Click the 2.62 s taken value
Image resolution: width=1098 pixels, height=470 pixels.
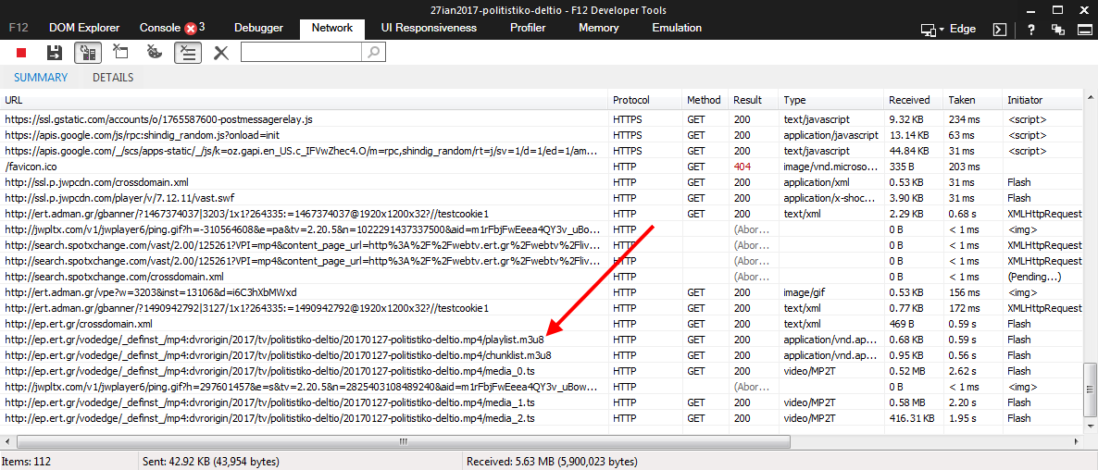pos(962,371)
